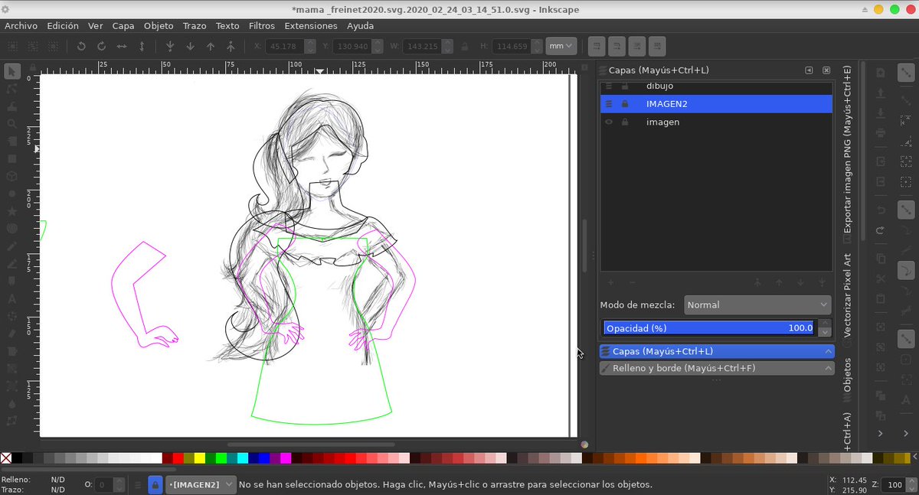Viewport: 919px width, 495px height.
Task: Pick the yellow palette swatch
Action: pos(199,458)
